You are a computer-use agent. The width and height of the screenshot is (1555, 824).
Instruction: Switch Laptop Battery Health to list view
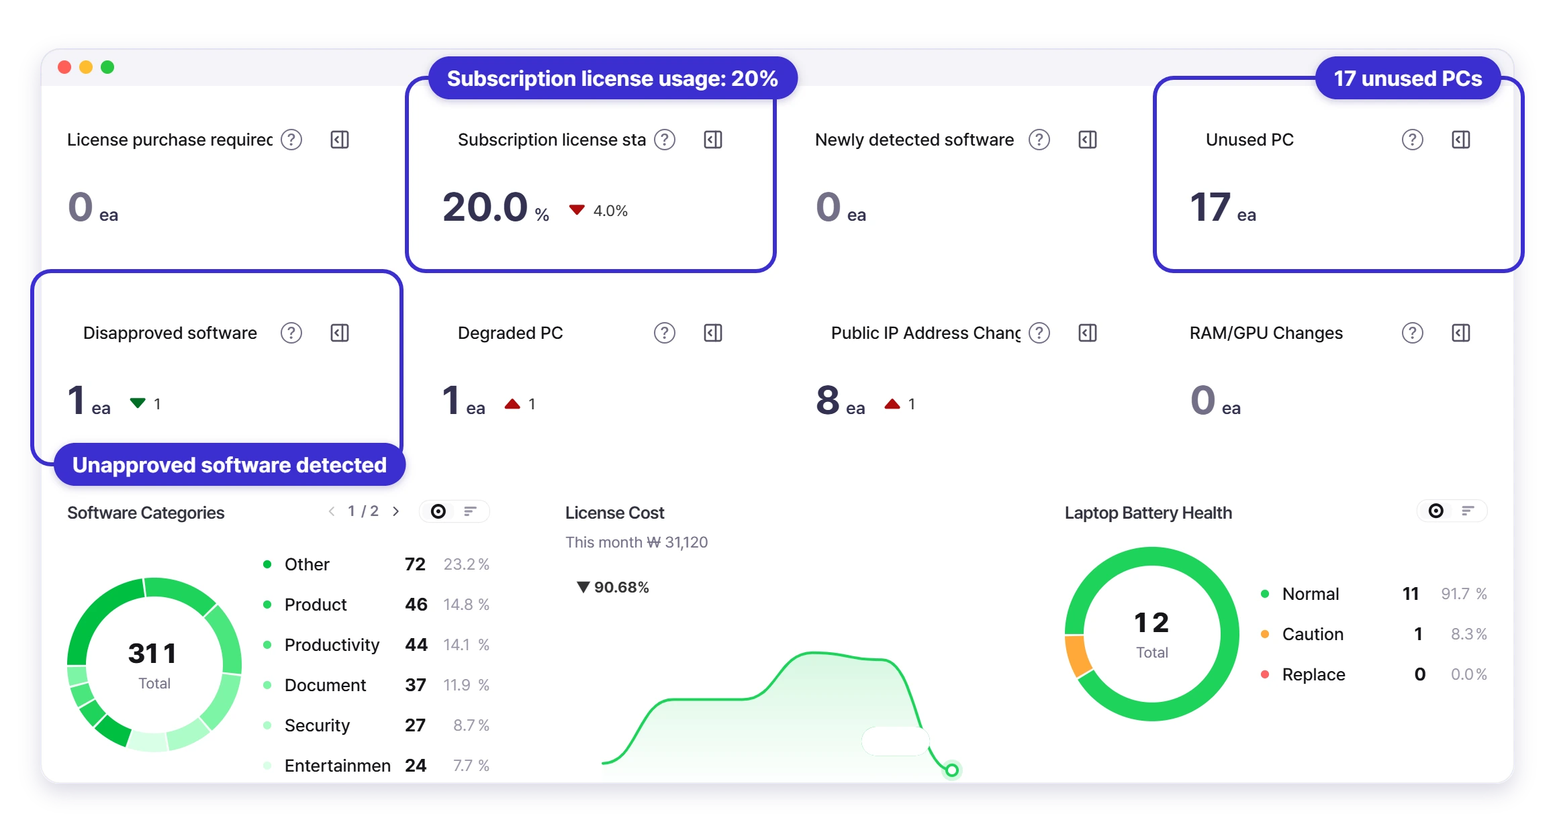(1468, 511)
